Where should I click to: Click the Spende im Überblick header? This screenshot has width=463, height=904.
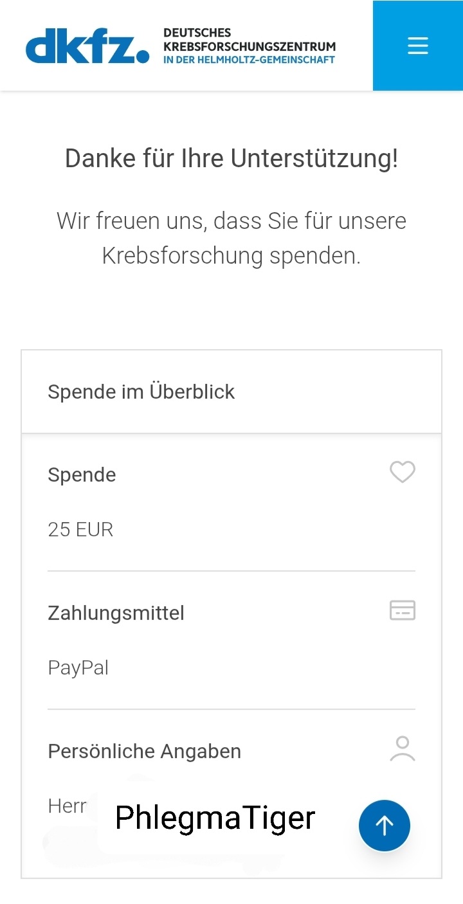pyautogui.click(x=232, y=392)
